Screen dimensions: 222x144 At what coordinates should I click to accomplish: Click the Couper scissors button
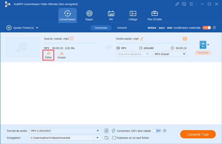tap(61, 55)
